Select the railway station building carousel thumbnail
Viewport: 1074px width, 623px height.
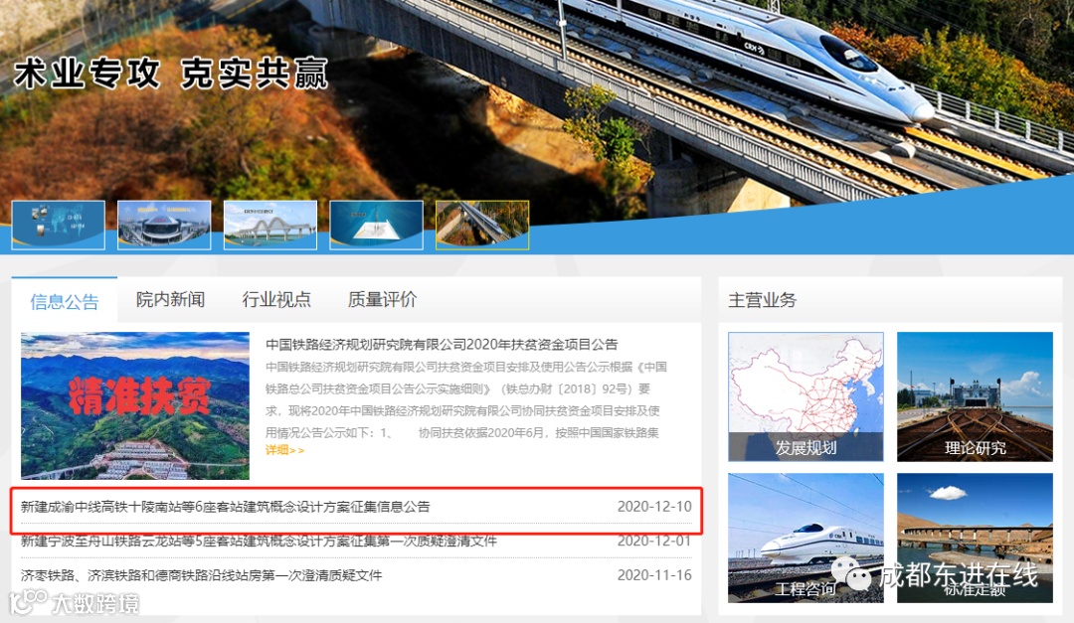(164, 226)
